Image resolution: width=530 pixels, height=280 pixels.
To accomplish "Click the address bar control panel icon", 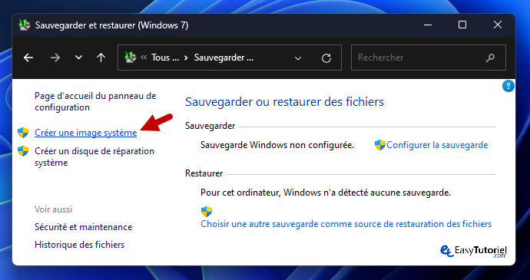I will pos(130,58).
